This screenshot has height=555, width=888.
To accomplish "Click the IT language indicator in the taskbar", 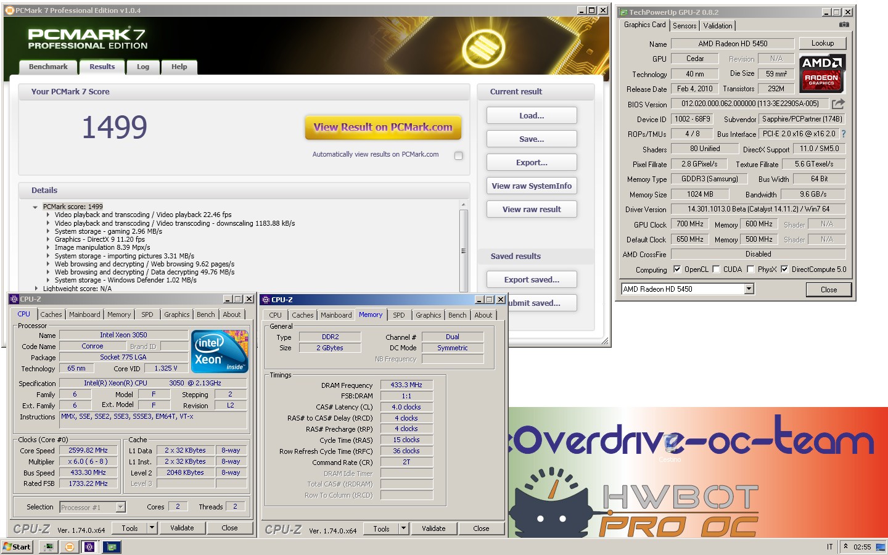I will pyautogui.click(x=829, y=547).
